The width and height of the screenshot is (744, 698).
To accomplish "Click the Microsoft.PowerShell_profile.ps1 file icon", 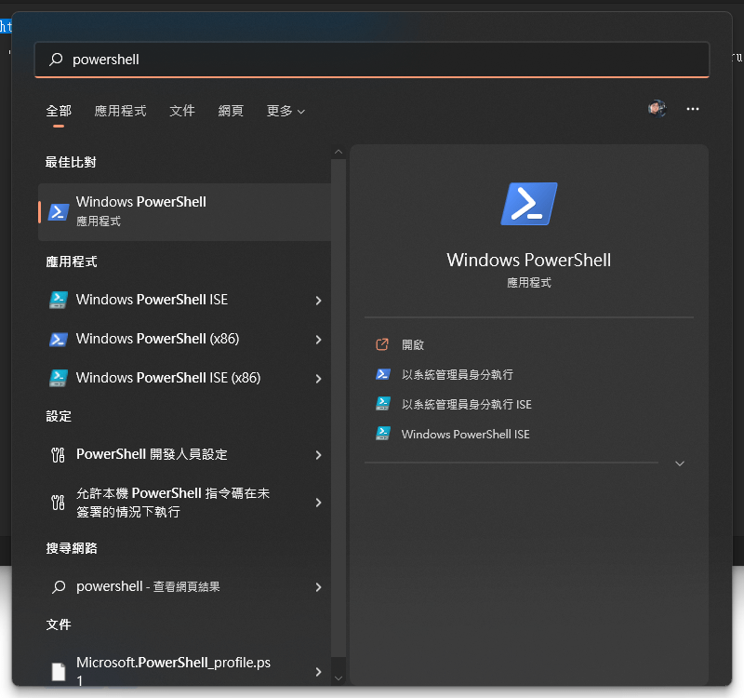I will pos(59,671).
